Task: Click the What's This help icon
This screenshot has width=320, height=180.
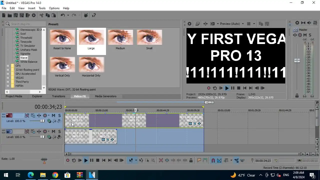Action: pos(94,15)
